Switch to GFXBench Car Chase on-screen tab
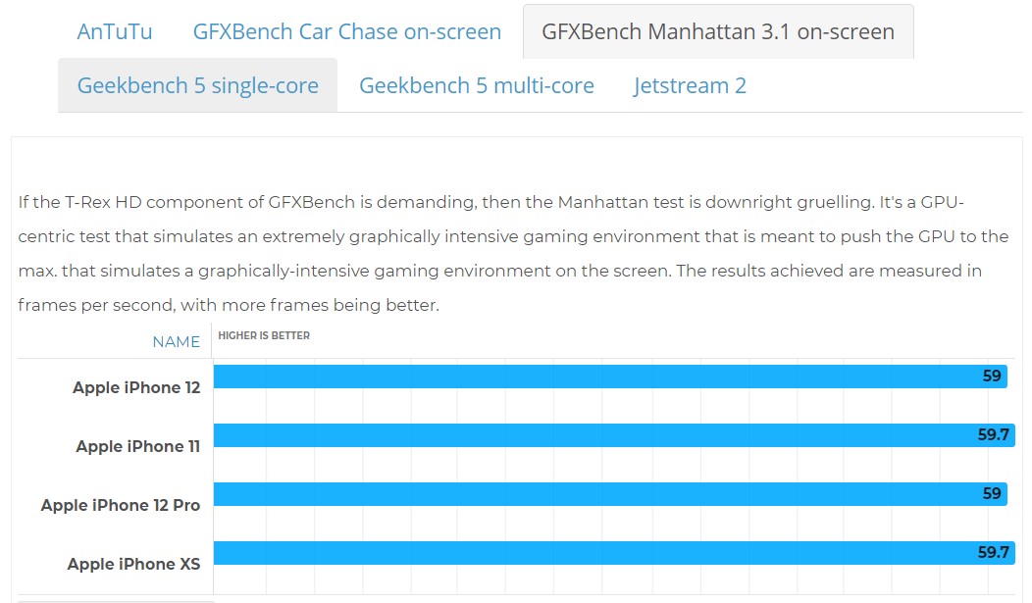This screenshot has width=1032, height=603. point(346,31)
